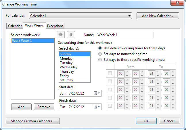186x130 pixels.
Task: Confirm changes with the OK button
Action: (x=146, y=121)
